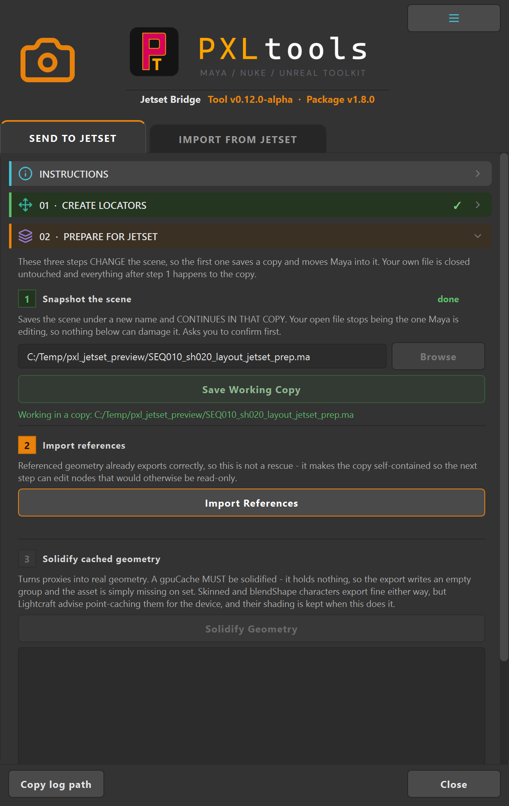Expand the Instructions section chevron

click(477, 174)
